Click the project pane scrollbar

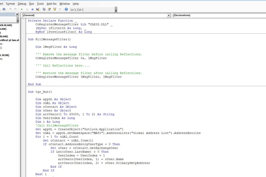[18, 20]
